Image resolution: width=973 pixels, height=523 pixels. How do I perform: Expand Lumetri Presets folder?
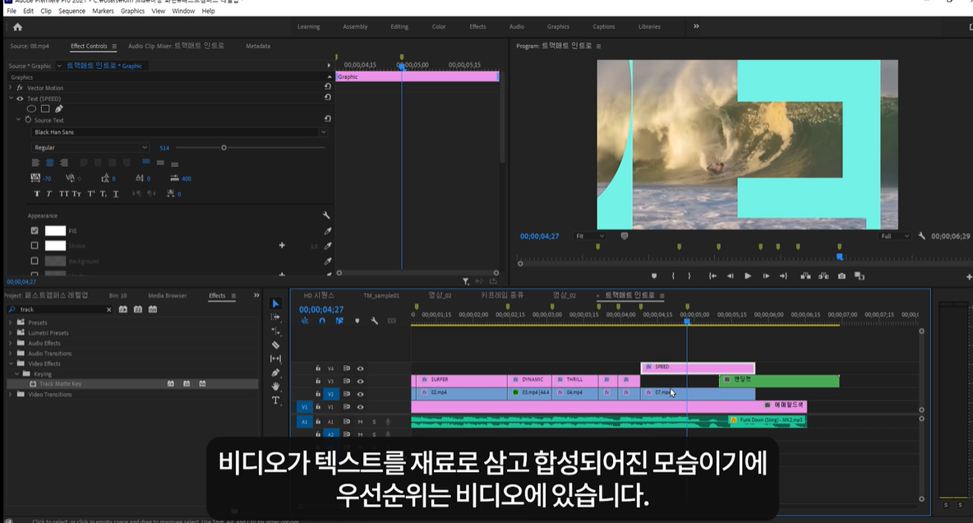(x=11, y=333)
